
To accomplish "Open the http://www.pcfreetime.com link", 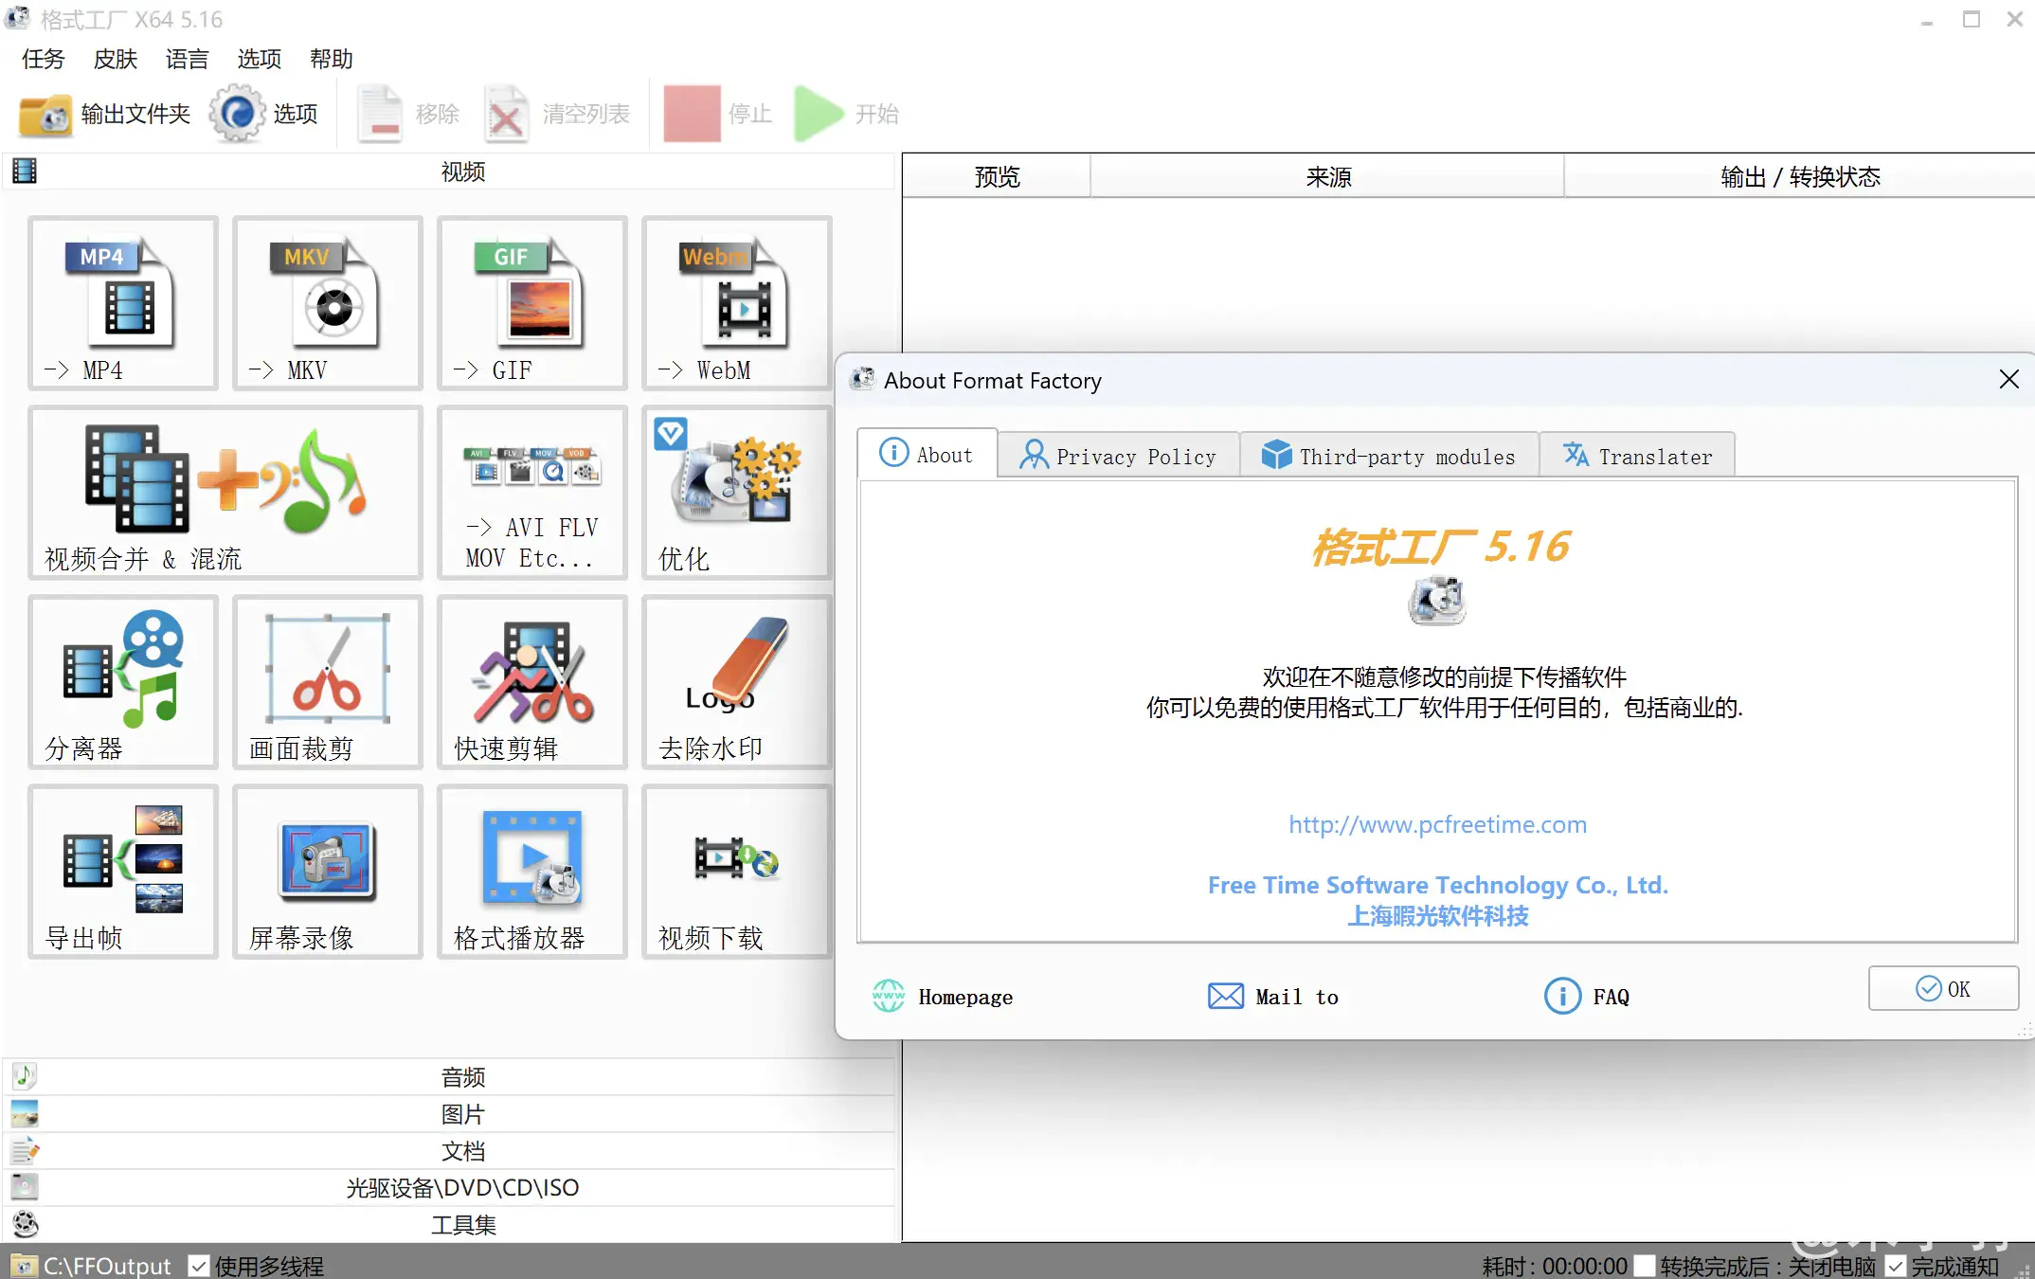I will coord(1437,824).
